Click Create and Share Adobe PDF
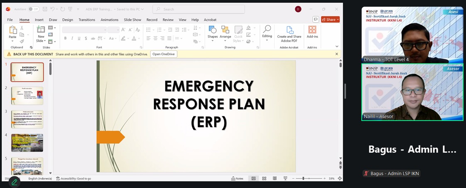This screenshot has height=188, width=466. click(289, 33)
